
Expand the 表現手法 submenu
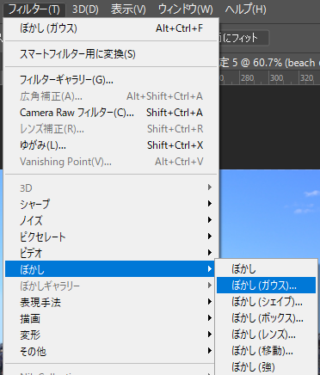[x=110, y=302]
